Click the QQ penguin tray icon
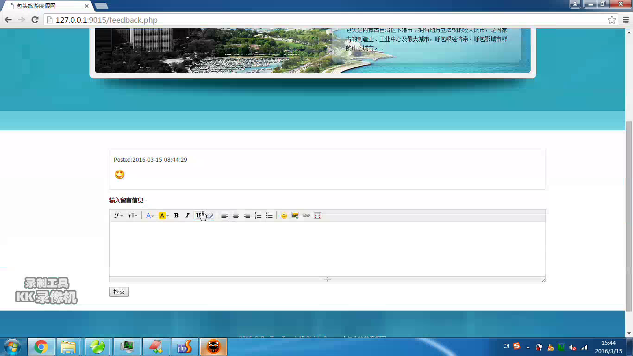 point(551,347)
